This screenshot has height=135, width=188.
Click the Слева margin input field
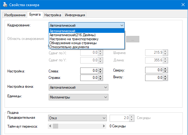coord(89,70)
